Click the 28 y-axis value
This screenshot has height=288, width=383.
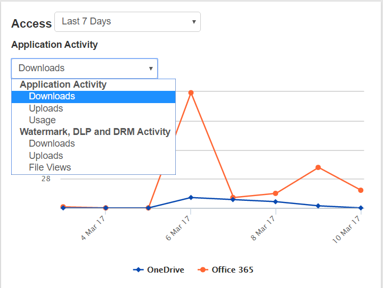46,179
